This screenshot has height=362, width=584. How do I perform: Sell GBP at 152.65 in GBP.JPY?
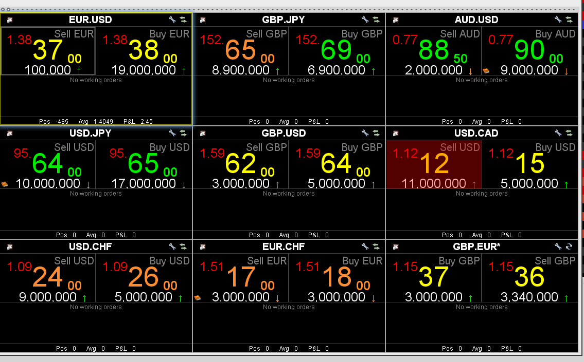coord(241,51)
